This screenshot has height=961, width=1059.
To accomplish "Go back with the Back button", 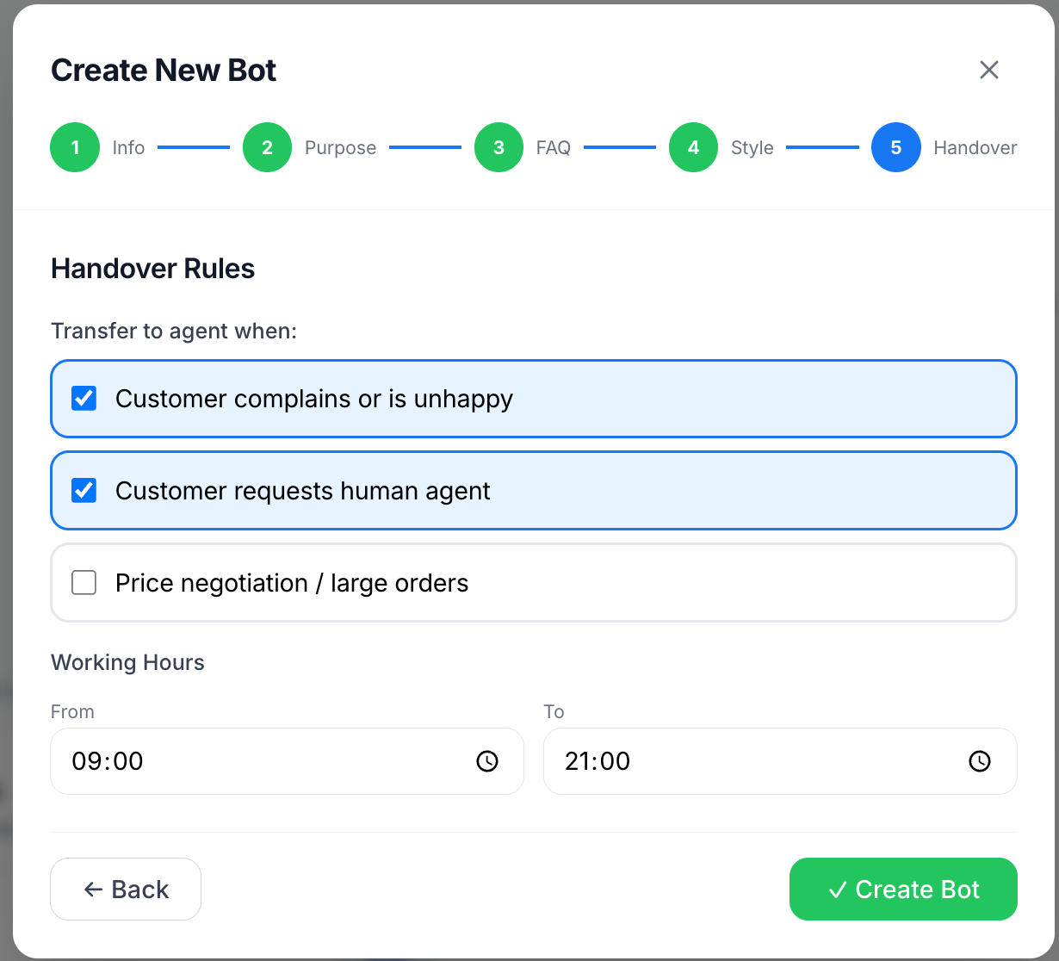I will coord(126,889).
